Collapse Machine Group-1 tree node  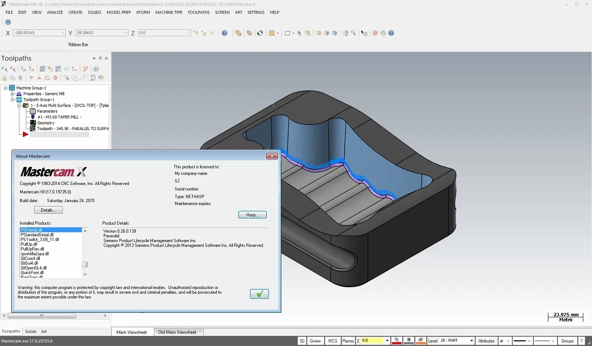tap(6, 88)
